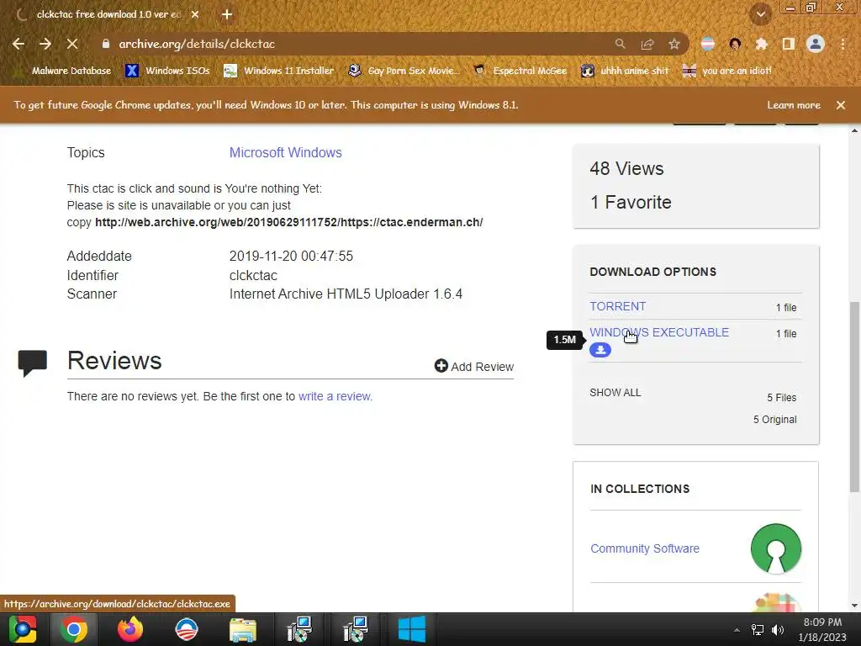Click the Addeddate value 2019-11-20 00:47:55

coord(291,256)
